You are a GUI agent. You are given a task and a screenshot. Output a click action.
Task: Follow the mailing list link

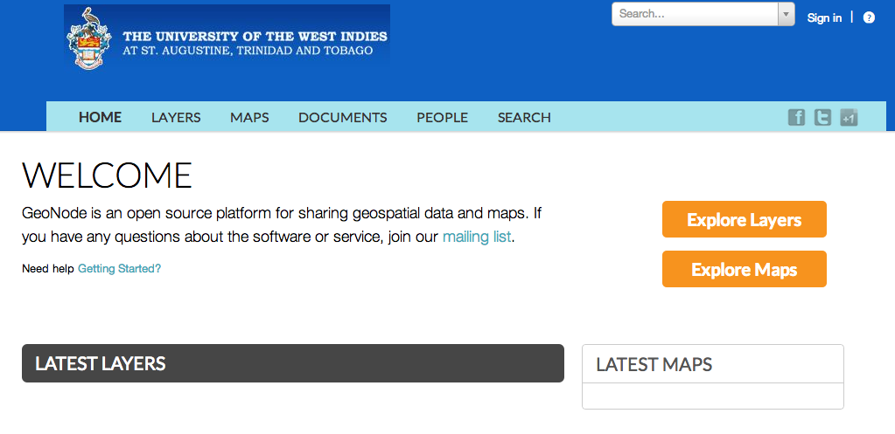tap(477, 237)
